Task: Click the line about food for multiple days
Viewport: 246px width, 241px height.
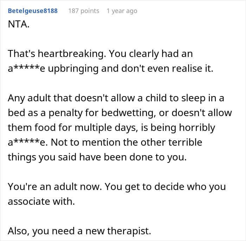Action: point(111,127)
